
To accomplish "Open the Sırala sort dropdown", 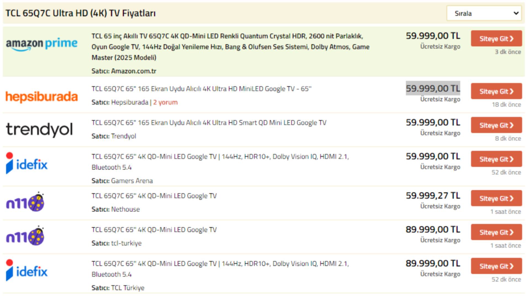I will pos(484,13).
